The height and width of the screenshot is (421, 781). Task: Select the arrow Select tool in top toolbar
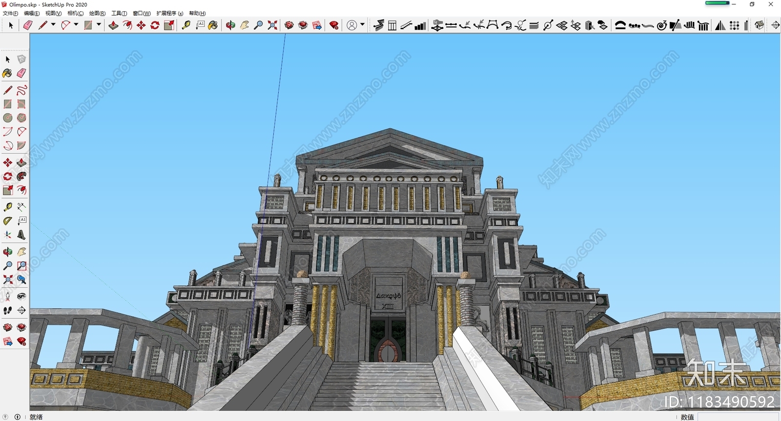pyautogui.click(x=11, y=25)
